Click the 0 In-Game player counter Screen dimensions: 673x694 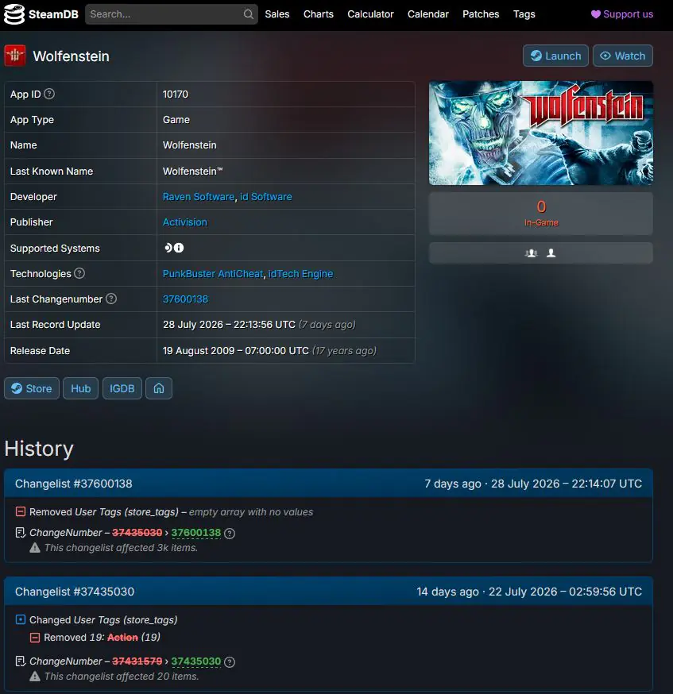[540, 214]
